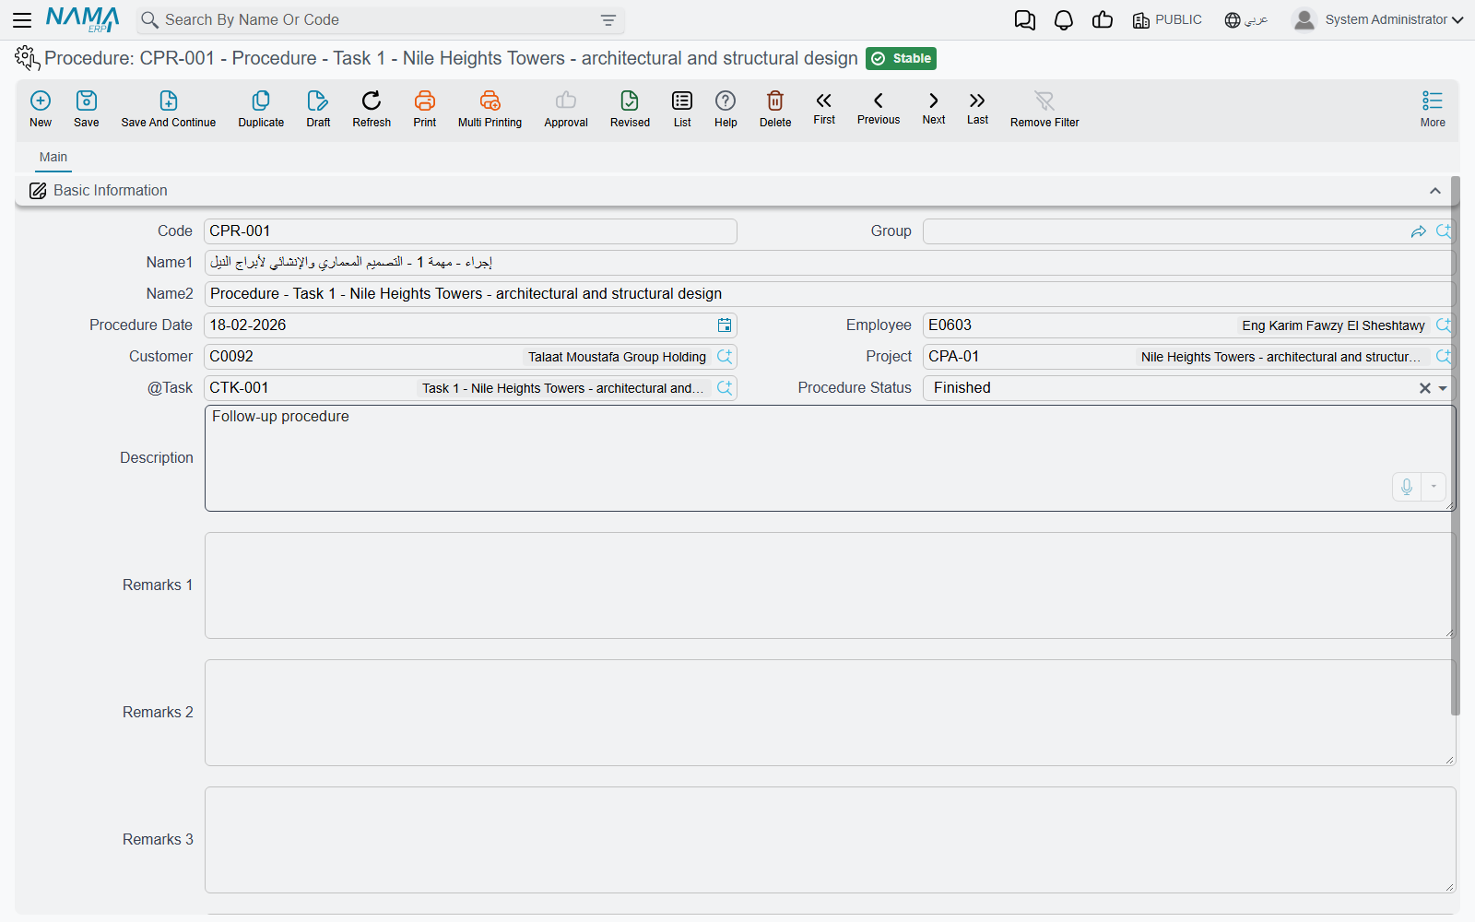The width and height of the screenshot is (1475, 922).
Task: Open the search filter options icon
Action: (x=608, y=20)
